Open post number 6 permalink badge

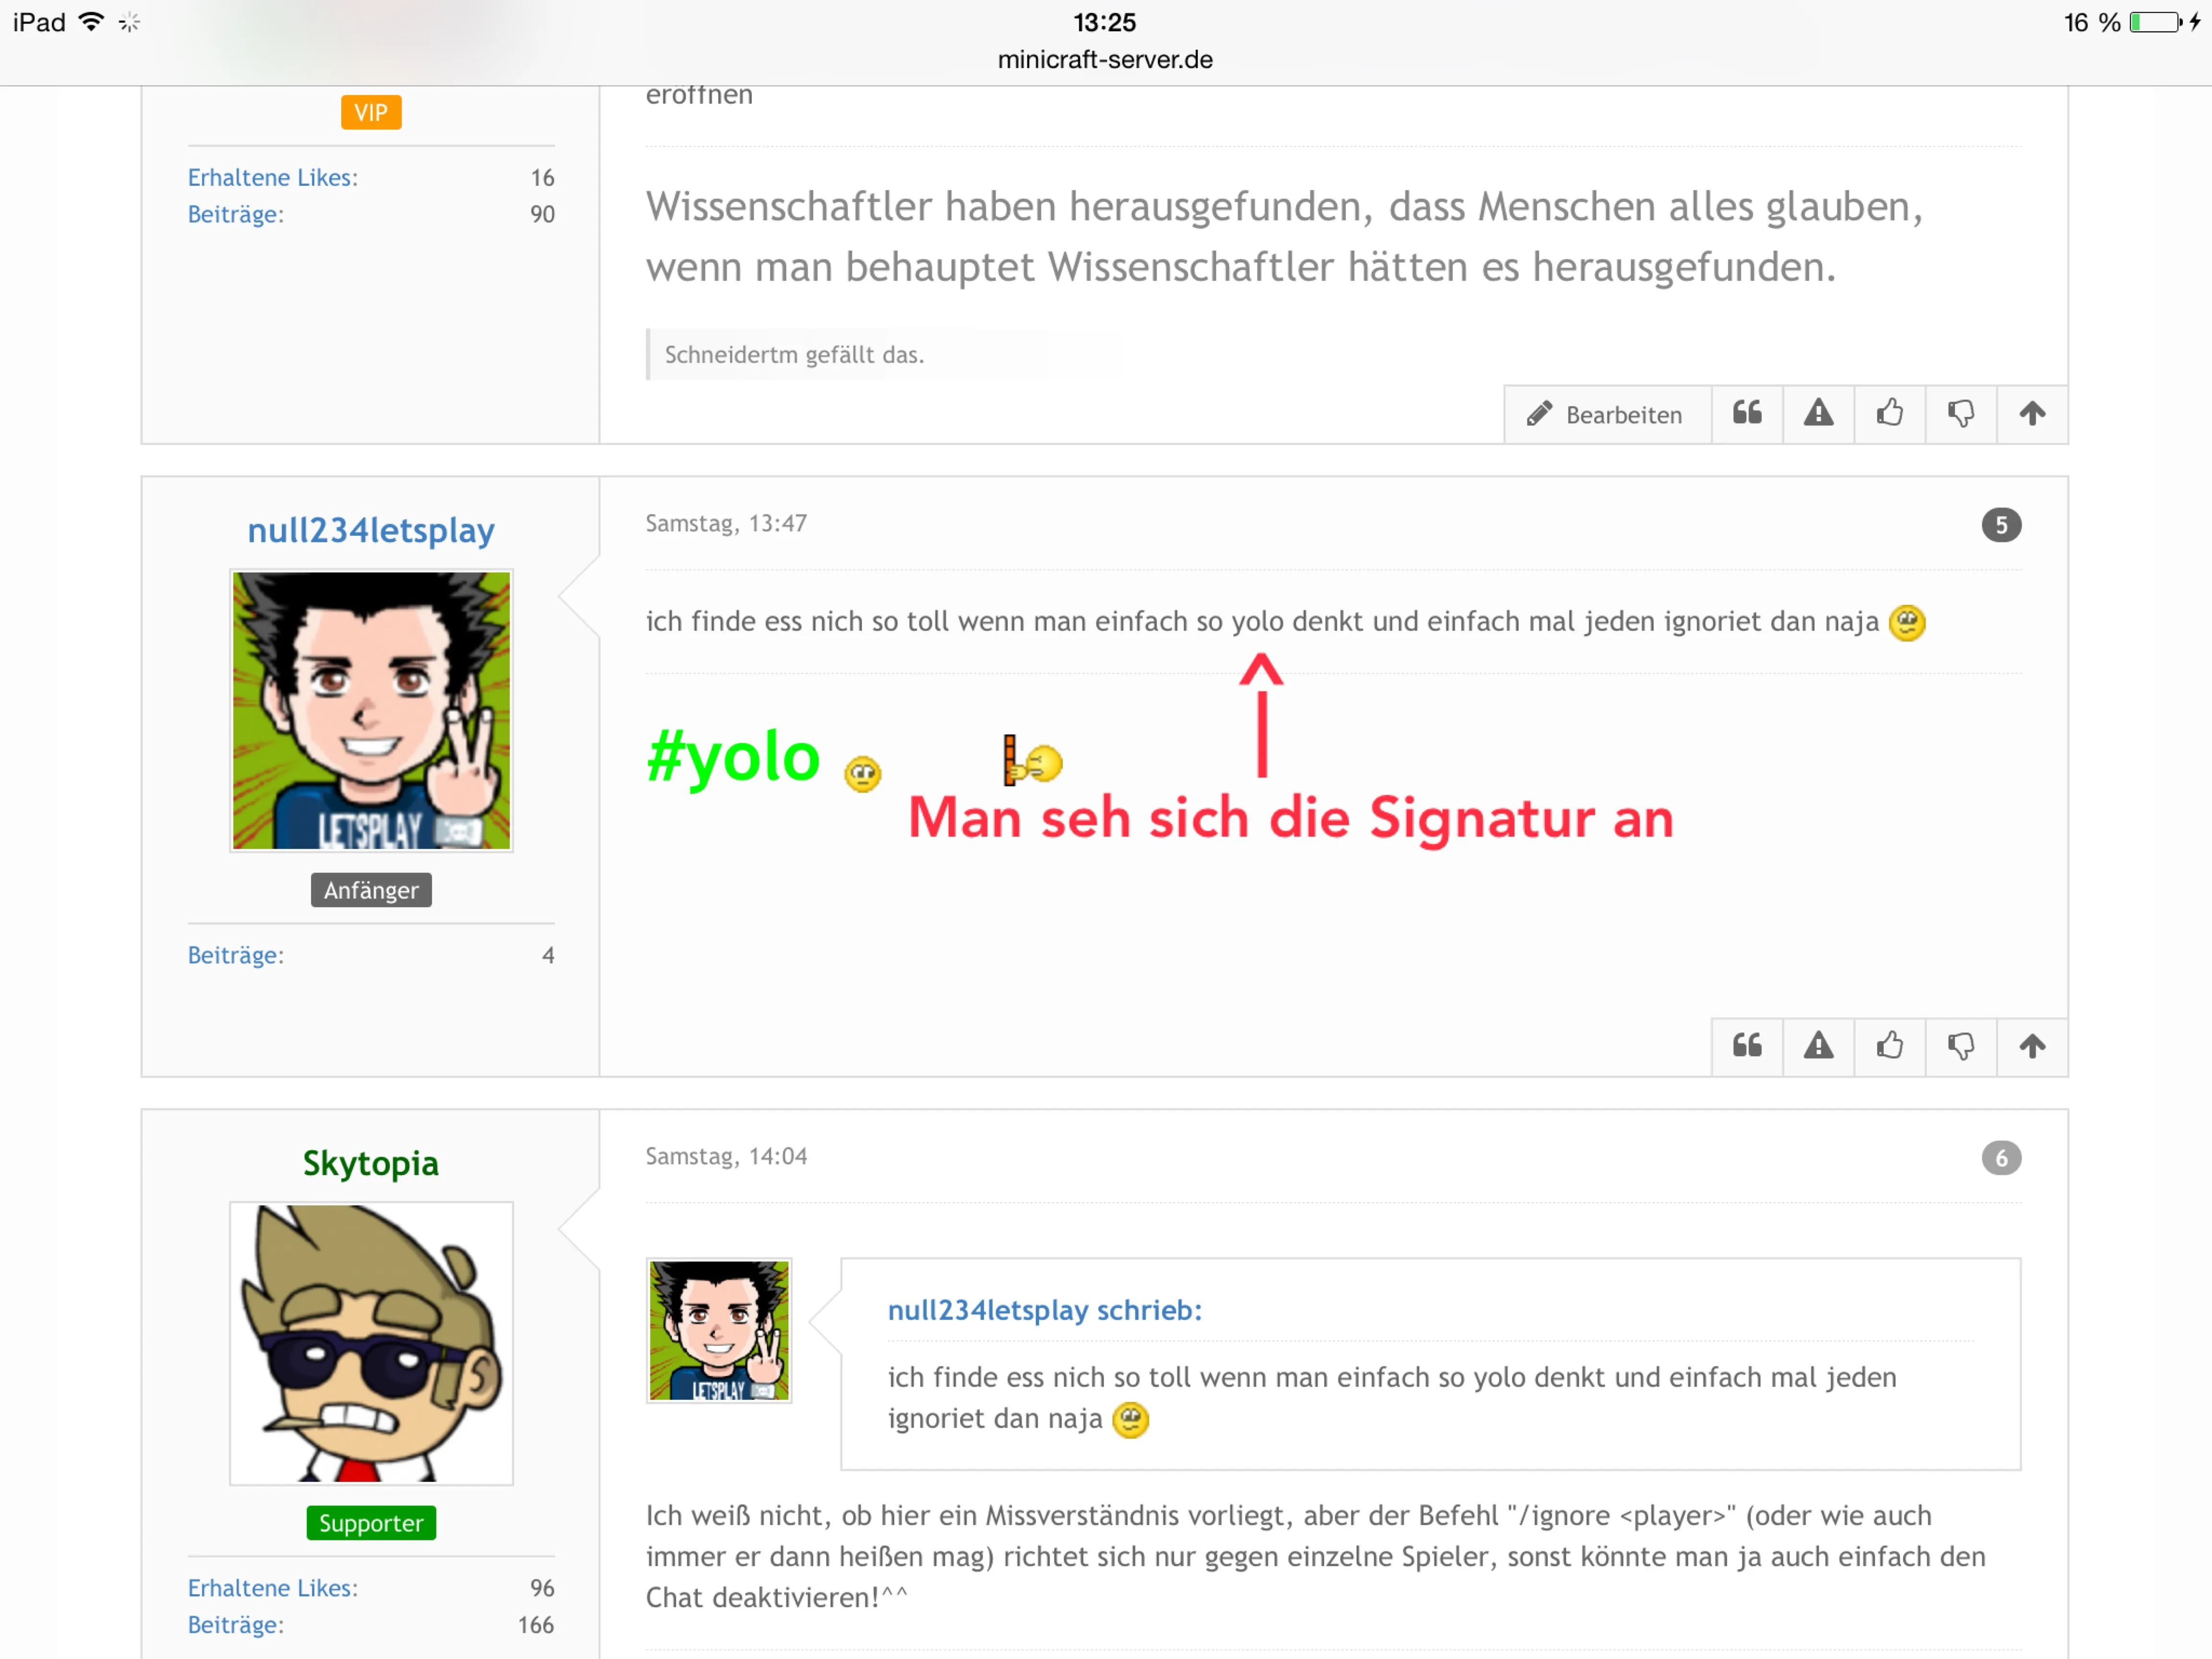tap(2001, 1158)
